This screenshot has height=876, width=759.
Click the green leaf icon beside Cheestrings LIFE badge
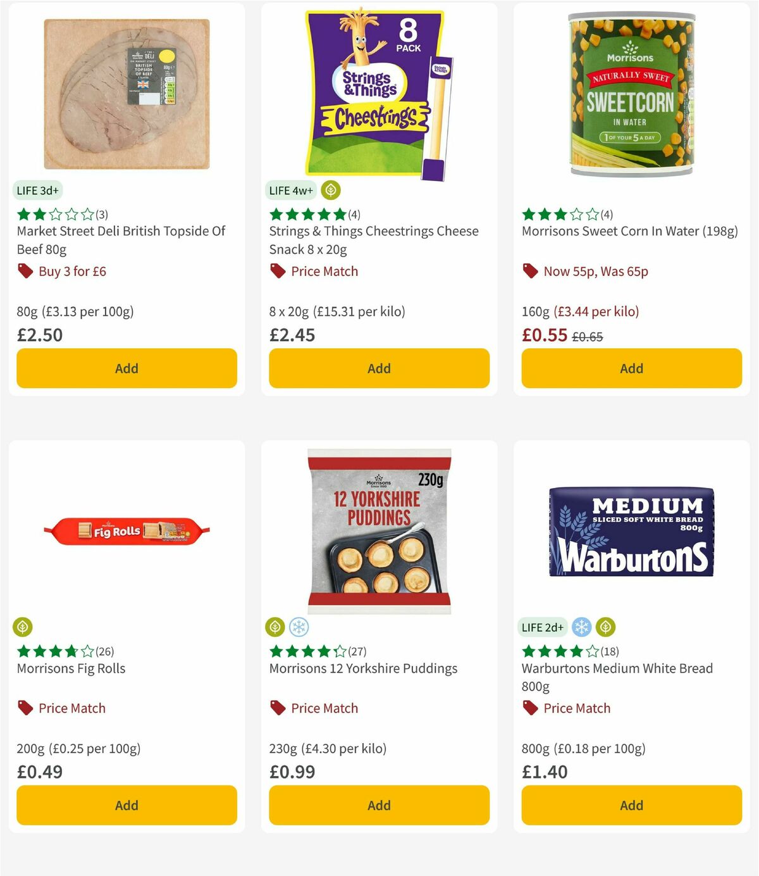tap(330, 189)
